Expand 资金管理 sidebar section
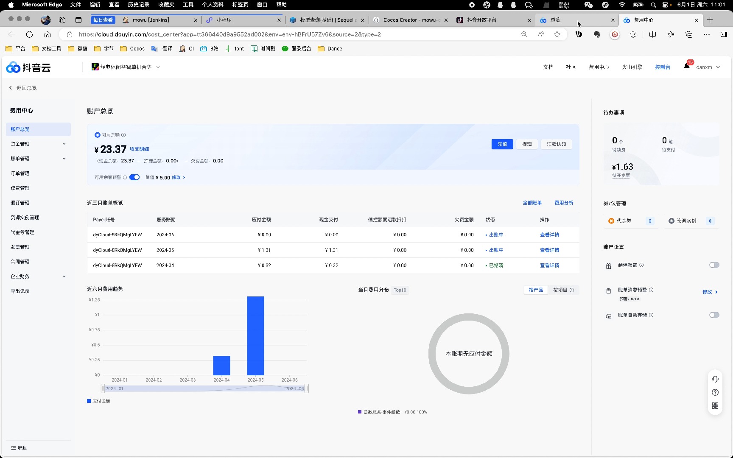Image resolution: width=733 pixels, height=458 pixels. point(38,144)
